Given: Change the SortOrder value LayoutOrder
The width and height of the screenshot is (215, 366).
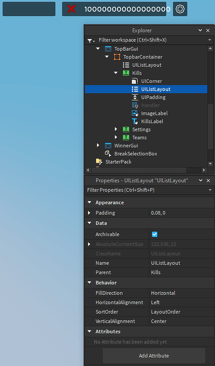Looking at the screenshot, I should point(166,312).
